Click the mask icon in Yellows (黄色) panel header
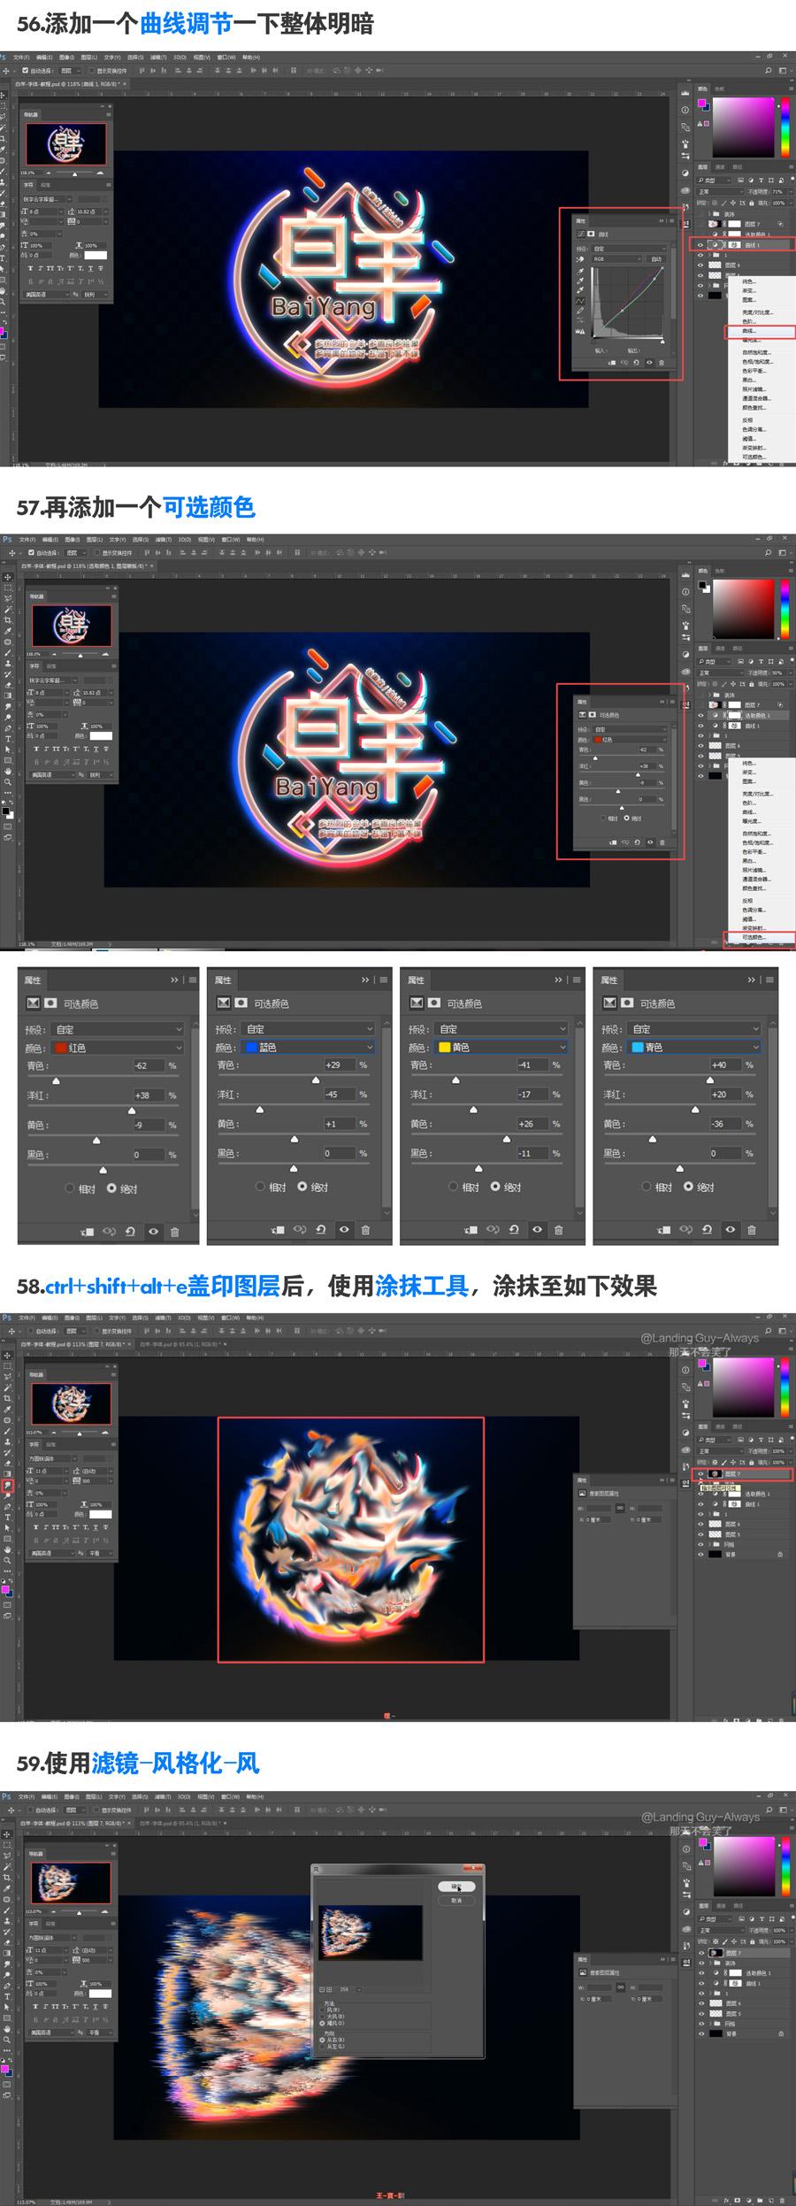796x2206 pixels. [434, 1003]
